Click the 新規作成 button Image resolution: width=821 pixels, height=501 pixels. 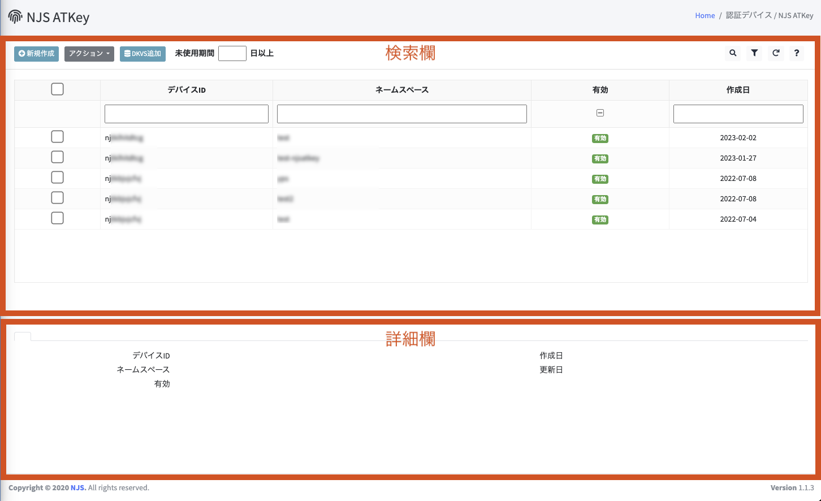pos(36,54)
